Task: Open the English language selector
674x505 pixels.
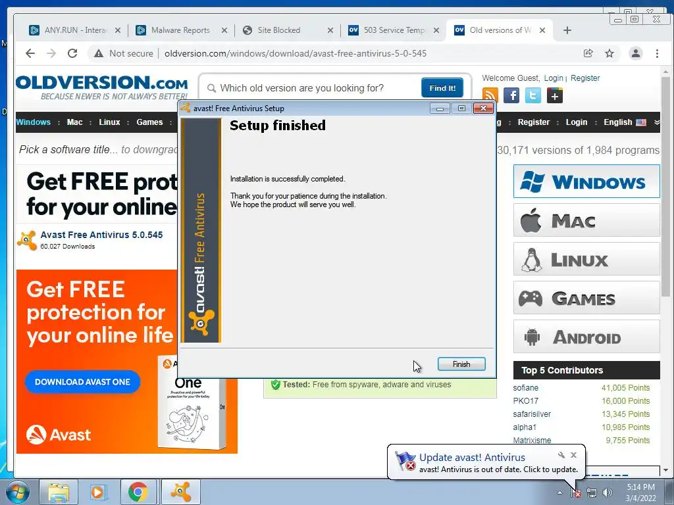Action: (625, 122)
